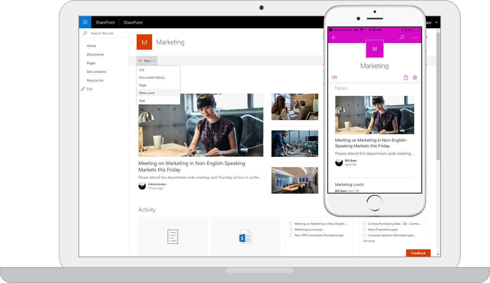Click the +24 more link in Activity
Image resolution: width=490 pixels, height=283 pixels.
coord(368,241)
